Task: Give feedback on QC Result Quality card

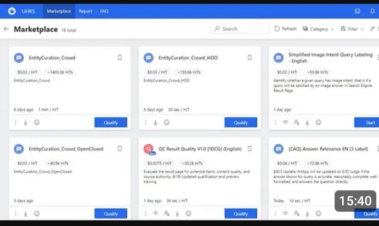Action: pos(189,213)
